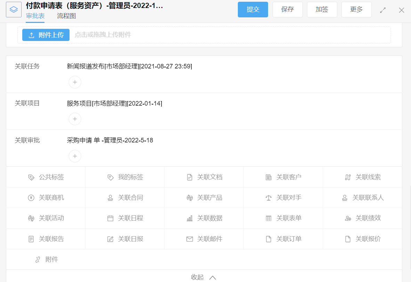Image resolution: width=411 pixels, height=282 pixels.
Task: Choose 关联联系人 label
Action: point(368,198)
